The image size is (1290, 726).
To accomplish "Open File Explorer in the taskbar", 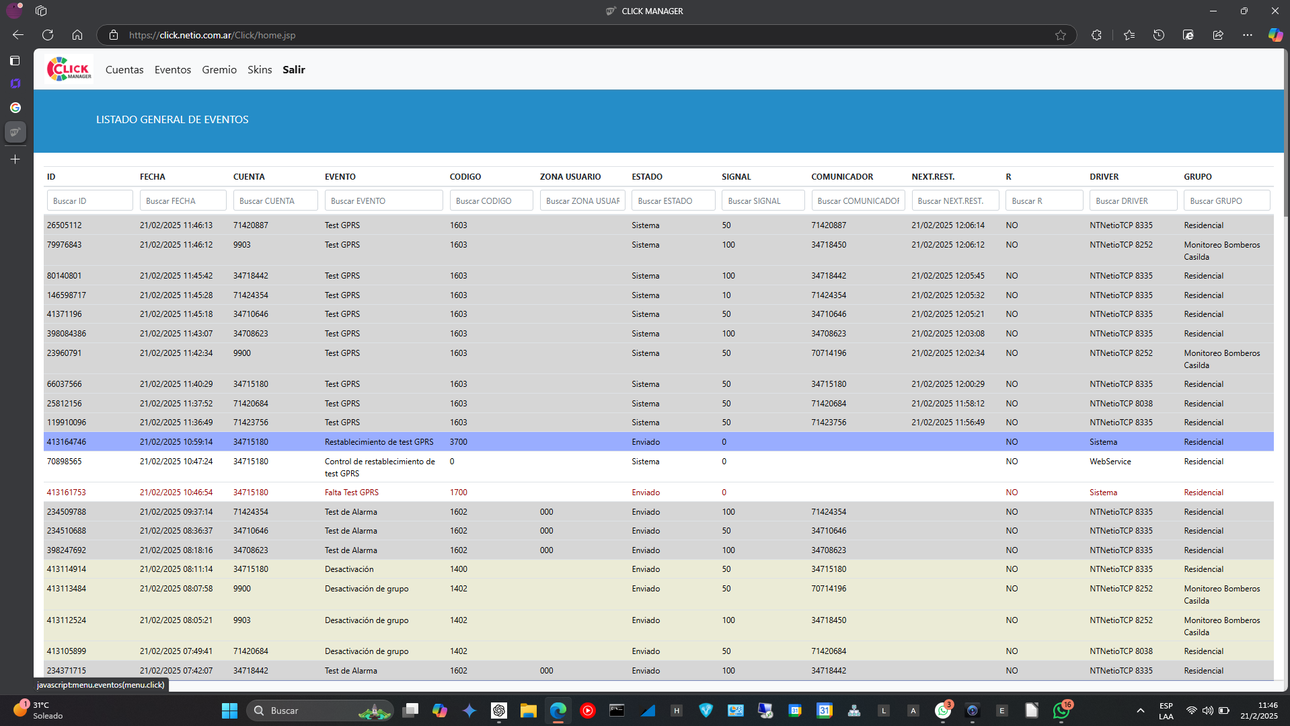I will tap(528, 711).
